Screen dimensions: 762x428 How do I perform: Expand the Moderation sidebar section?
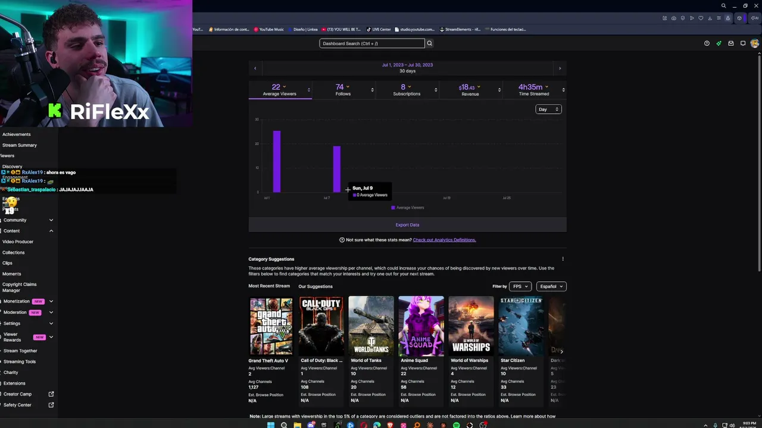click(x=51, y=312)
